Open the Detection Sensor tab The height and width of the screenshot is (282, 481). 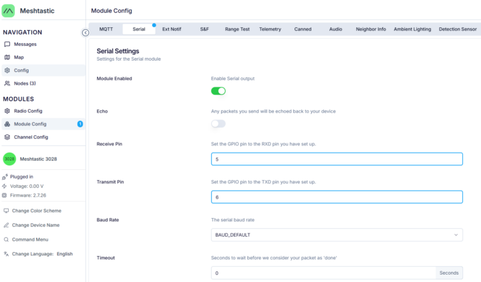[458, 29]
